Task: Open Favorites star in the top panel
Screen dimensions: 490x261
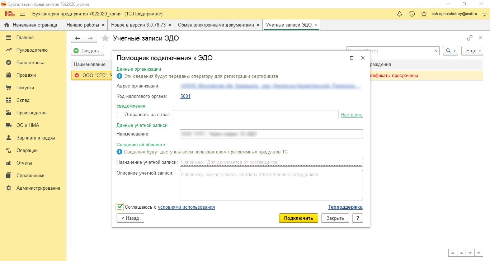Action: [424, 14]
